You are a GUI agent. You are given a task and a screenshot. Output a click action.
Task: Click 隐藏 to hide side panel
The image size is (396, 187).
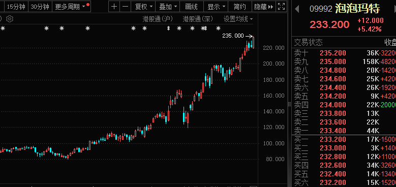coord(263,7)
